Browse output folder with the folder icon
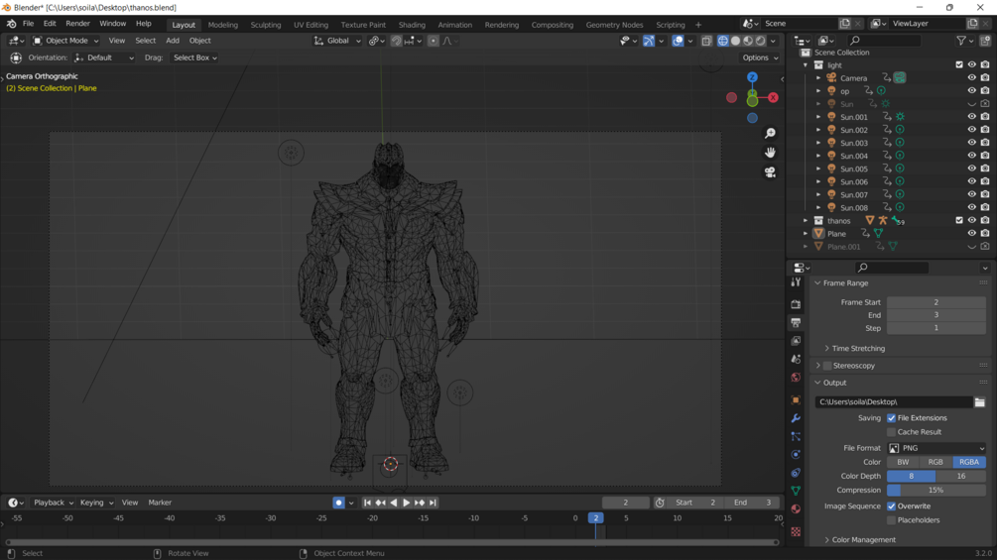 tap(979, 402)
